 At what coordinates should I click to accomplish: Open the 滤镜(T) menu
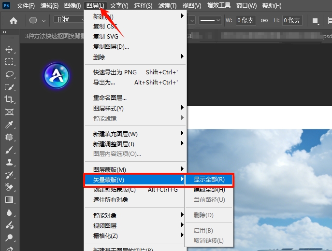tap(167, 5)
